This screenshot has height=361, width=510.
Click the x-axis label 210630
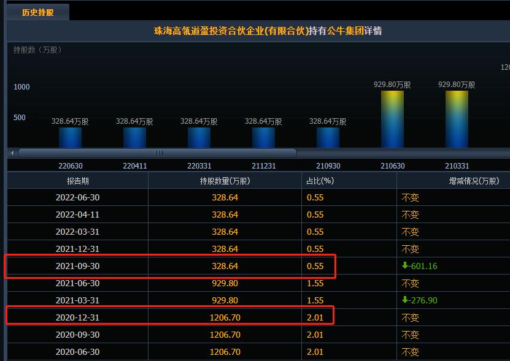(x=393, y=165)
